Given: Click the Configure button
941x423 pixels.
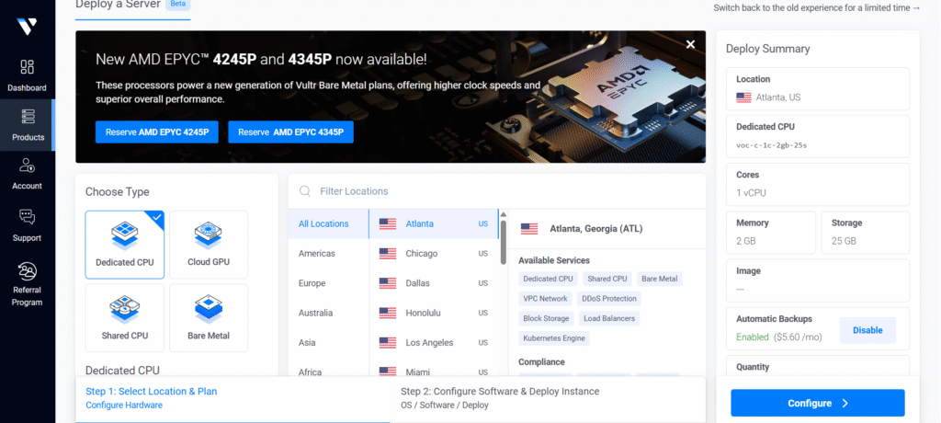Looking at the screenshot, I should [x=817, y=403].
